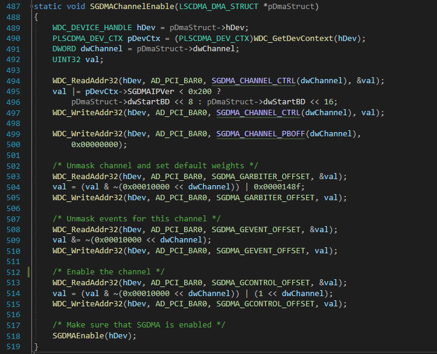Click line number 518 in the gutter
This screenshot has width=437, height=354.
pos(13,336)
